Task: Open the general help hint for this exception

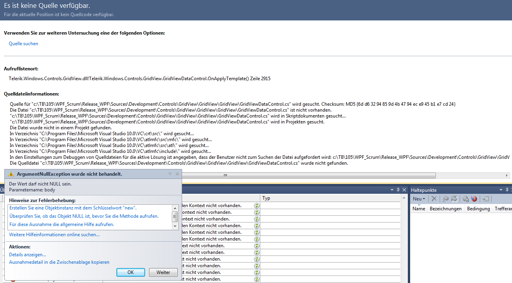Action: [x=62, y=224]
